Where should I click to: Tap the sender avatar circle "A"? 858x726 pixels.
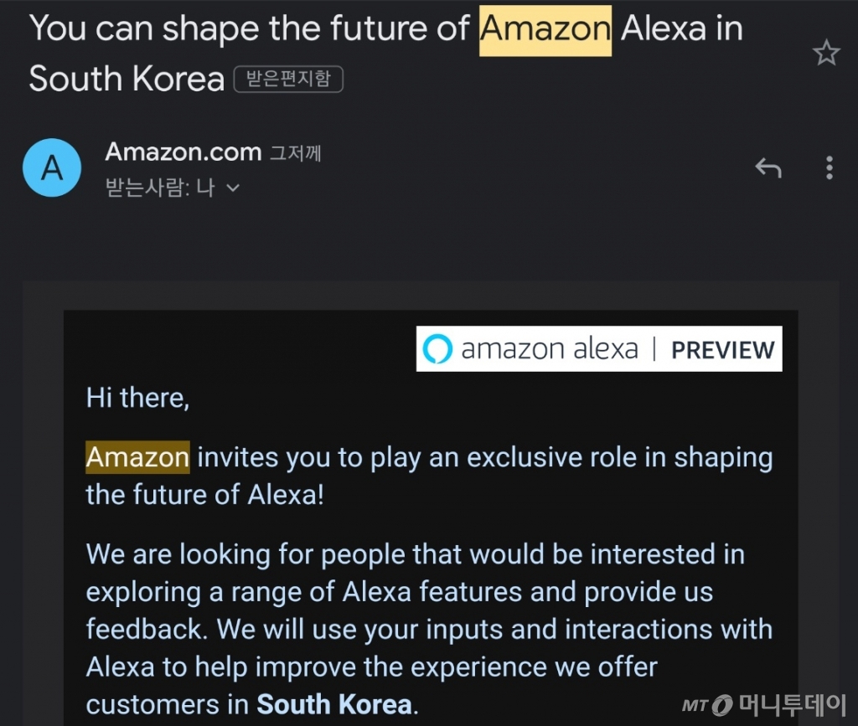(x=52, y=167)
